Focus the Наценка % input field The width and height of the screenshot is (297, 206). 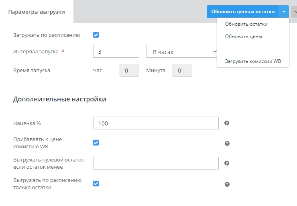[156, 123]
